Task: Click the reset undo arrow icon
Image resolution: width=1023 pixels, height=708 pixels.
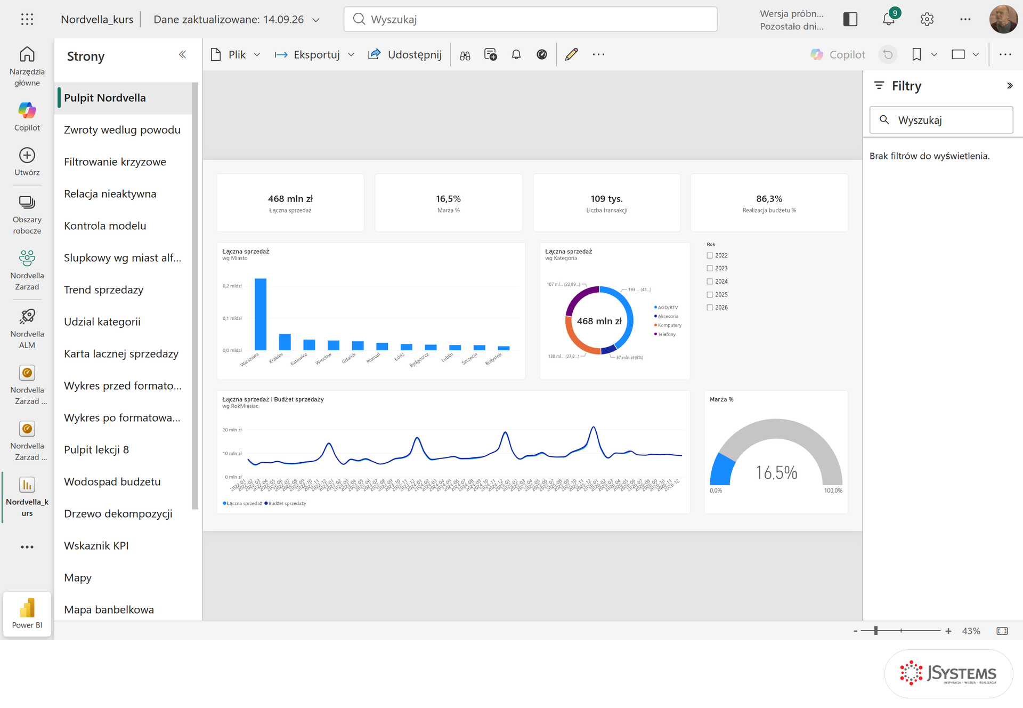Action: [888, 54]
